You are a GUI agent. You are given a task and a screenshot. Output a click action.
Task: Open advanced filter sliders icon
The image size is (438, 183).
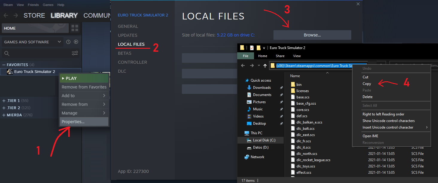coord(75,53)
